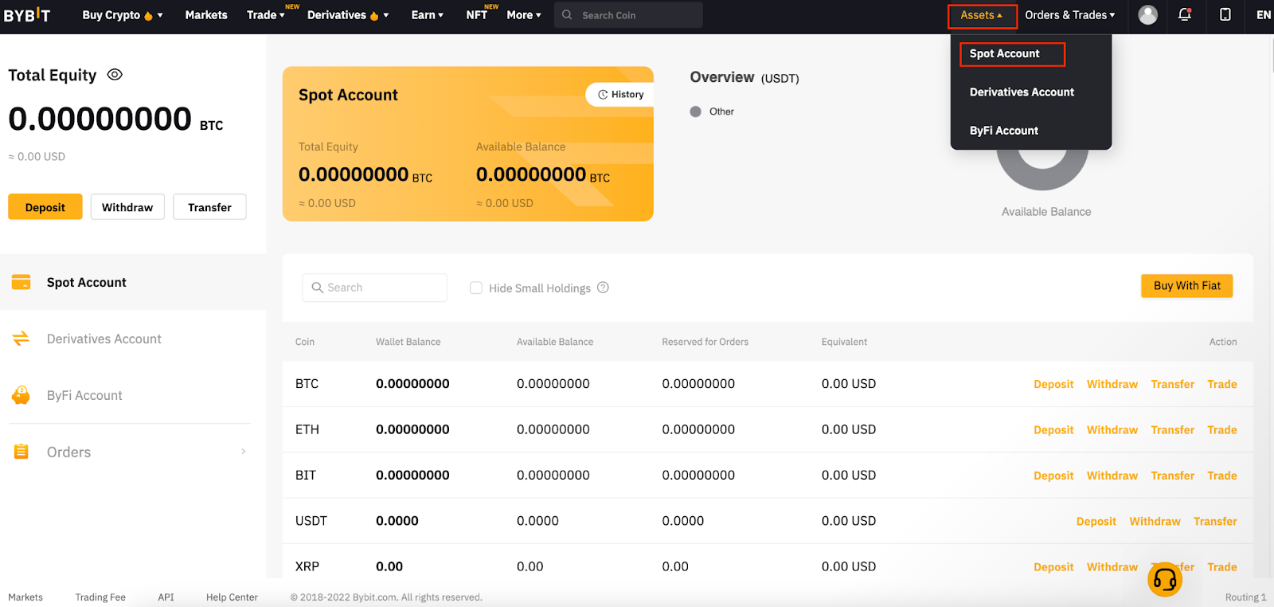Open API footer link

coord(166,597)
